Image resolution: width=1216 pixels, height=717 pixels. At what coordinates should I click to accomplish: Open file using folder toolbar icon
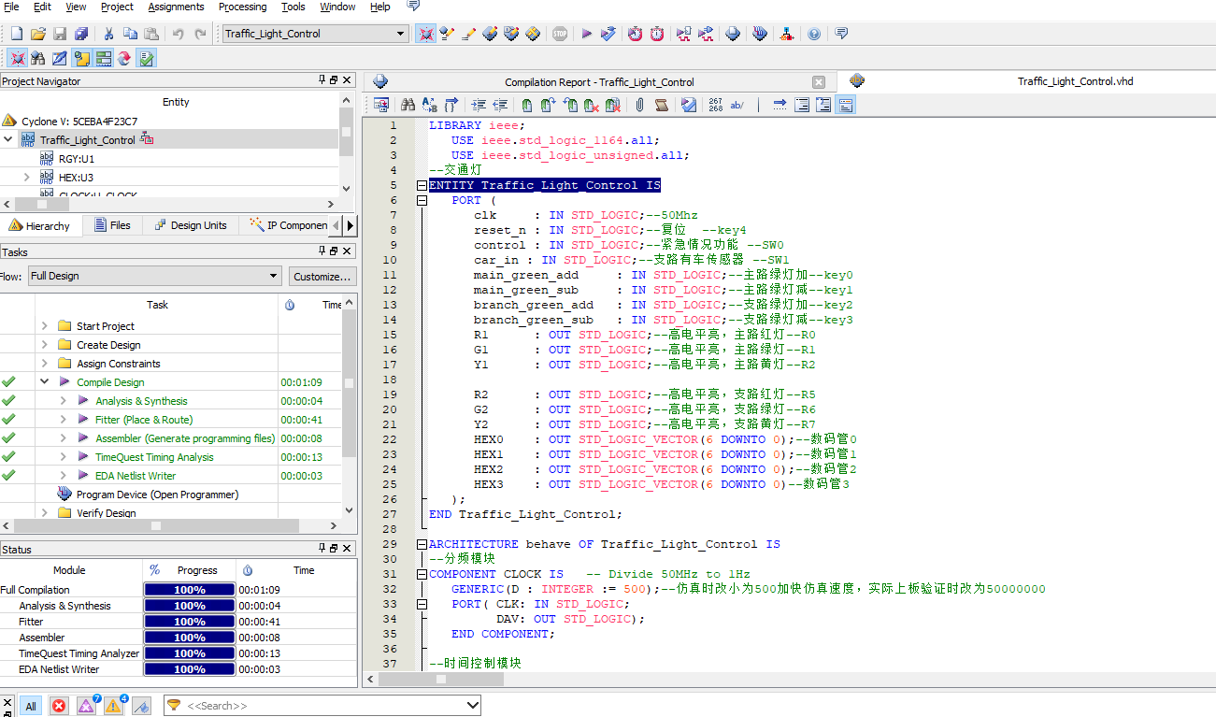click(38, 34)
